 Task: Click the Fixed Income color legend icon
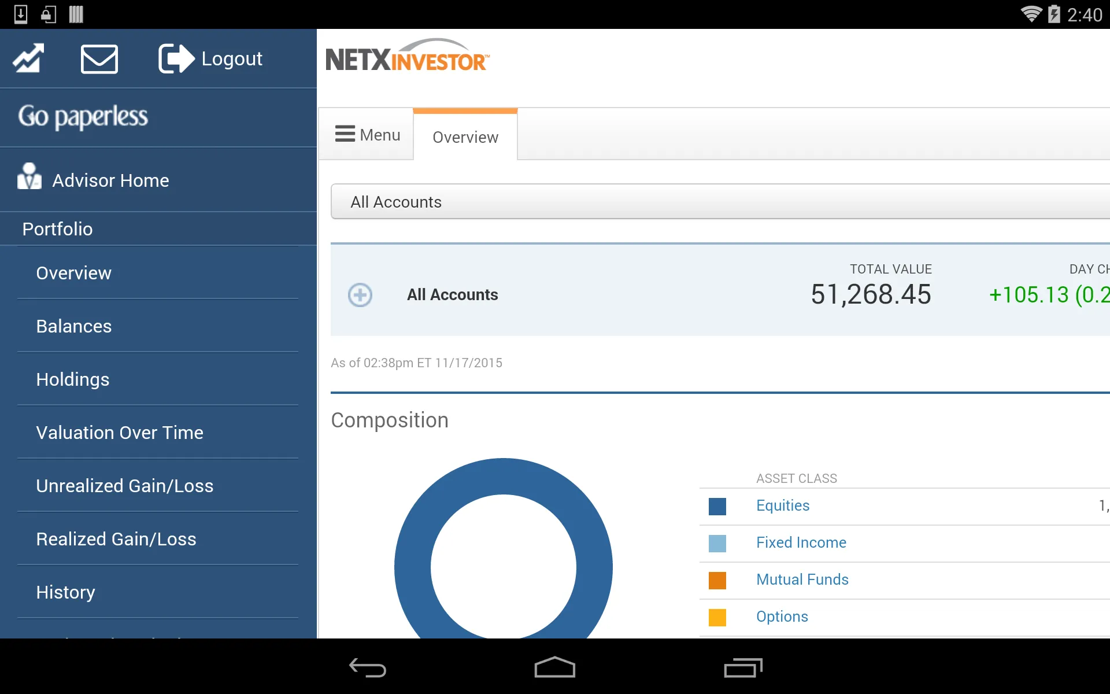click(x=716, y=542)
